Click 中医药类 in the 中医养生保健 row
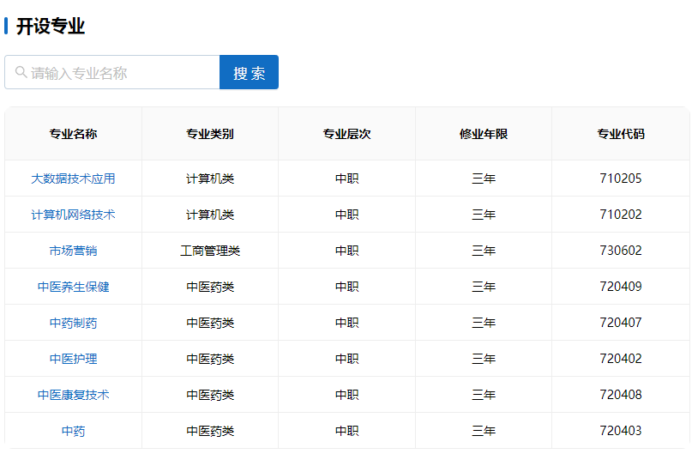The height and width of the screenshot is (454, 698). [x=210, y=287]
